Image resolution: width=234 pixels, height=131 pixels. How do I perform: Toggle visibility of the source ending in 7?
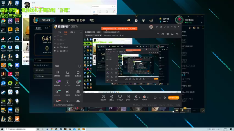click(x=55, y=40)
